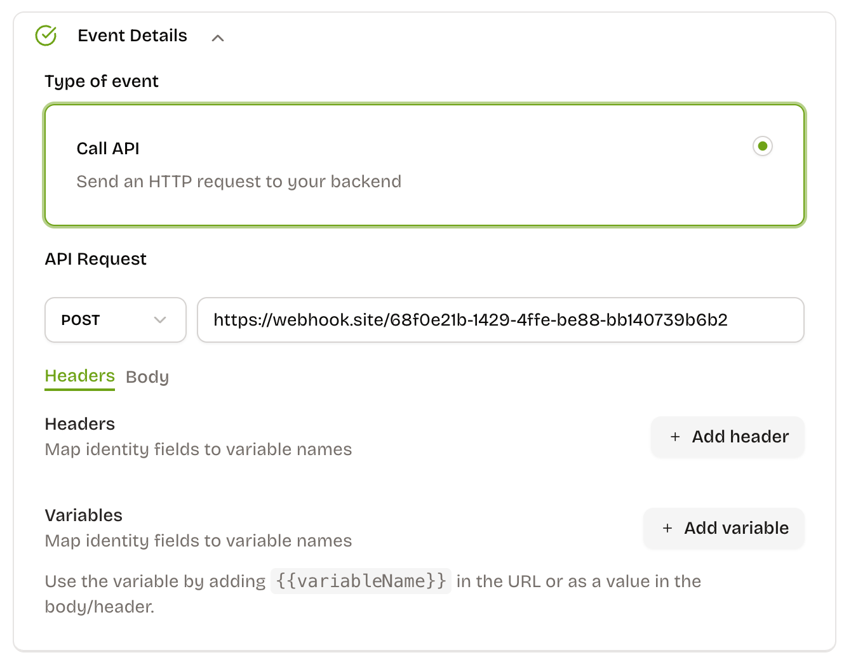Click the plus icon in Add variable
Screen dimensions: 851x669
tap(667, 529)
